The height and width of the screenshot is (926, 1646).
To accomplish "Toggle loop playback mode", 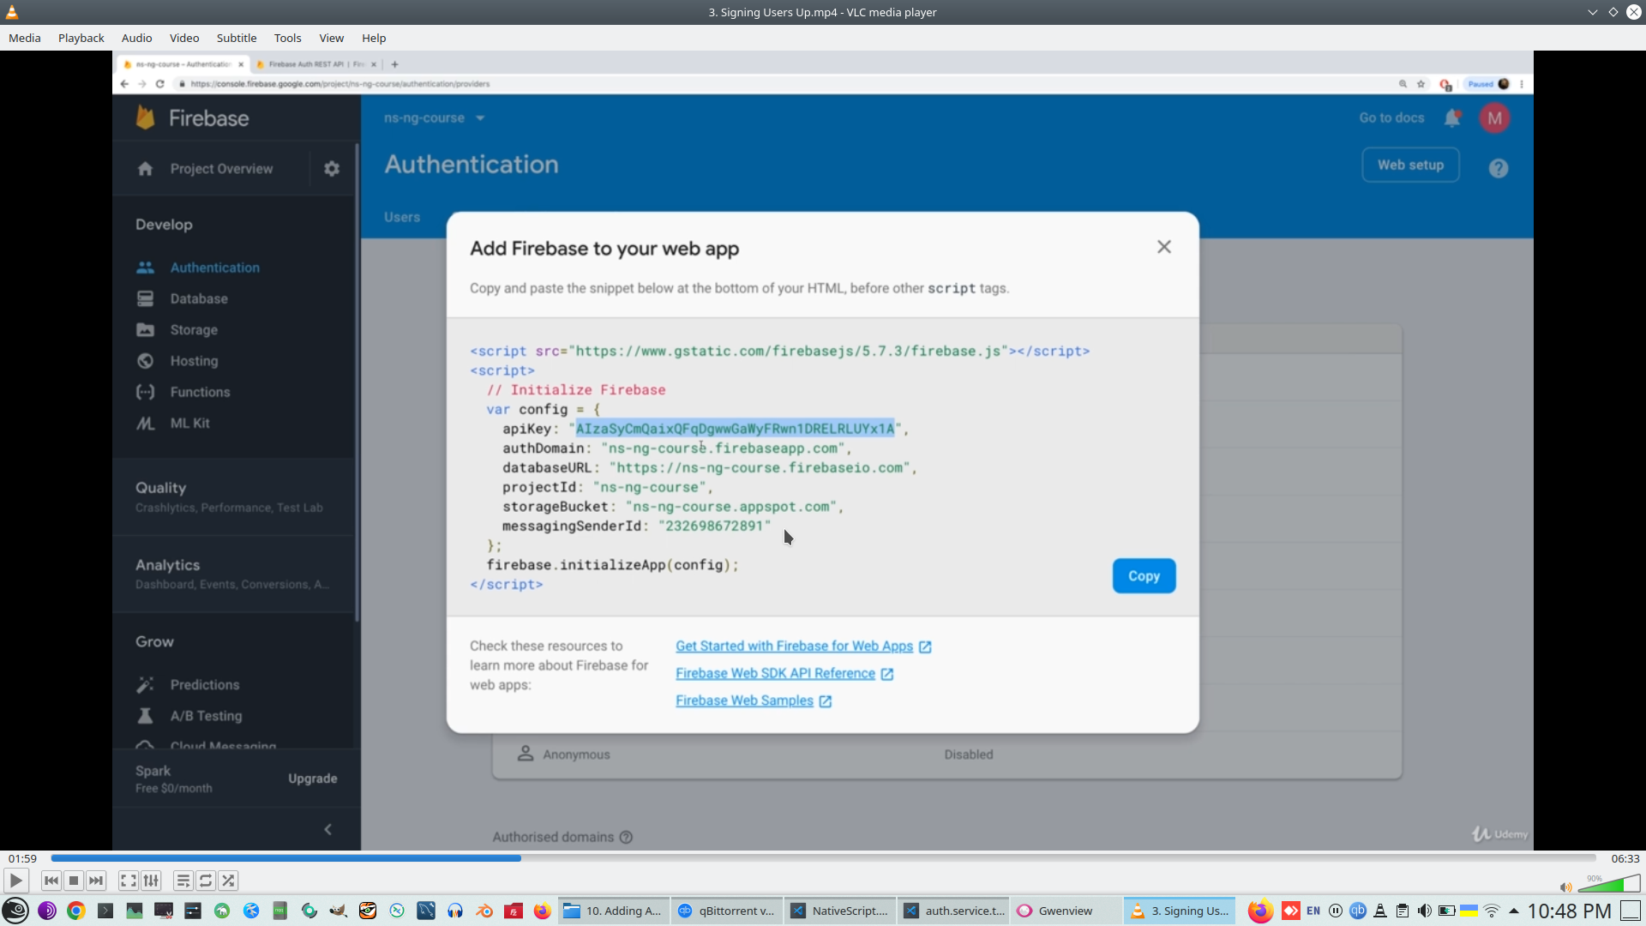I will coord(206,881).
